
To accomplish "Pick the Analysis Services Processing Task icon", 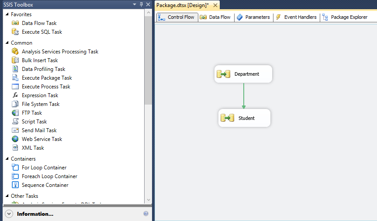I will 15,51.
